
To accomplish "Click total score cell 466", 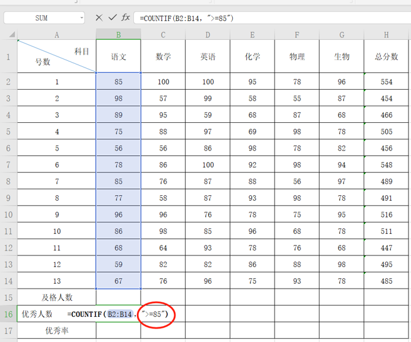I will (386, 115).
